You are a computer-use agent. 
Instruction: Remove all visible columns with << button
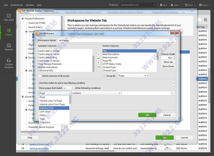coord(99,66)
